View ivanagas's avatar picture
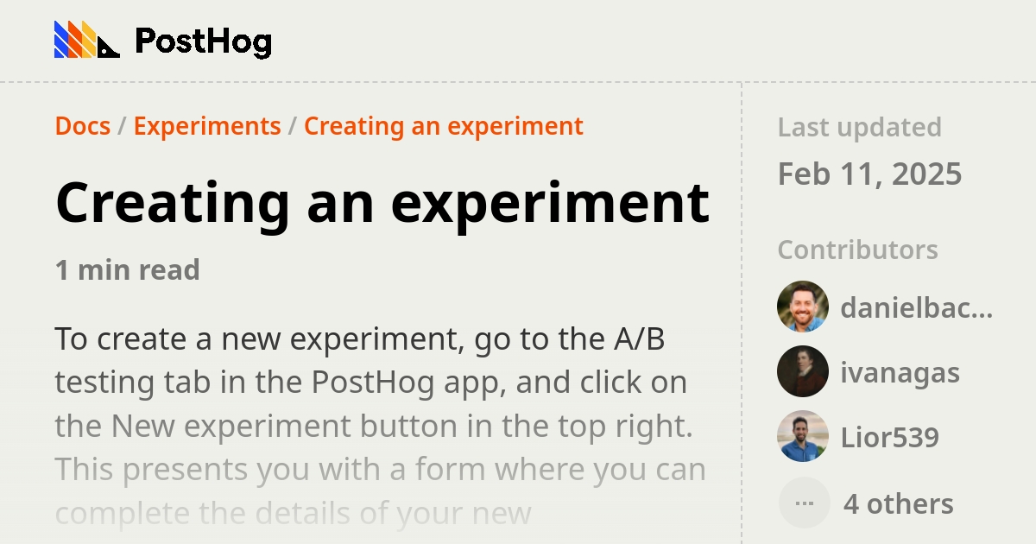Viewport: 1036px width, 544px height. pyautogui.click(x=803, y=371)
